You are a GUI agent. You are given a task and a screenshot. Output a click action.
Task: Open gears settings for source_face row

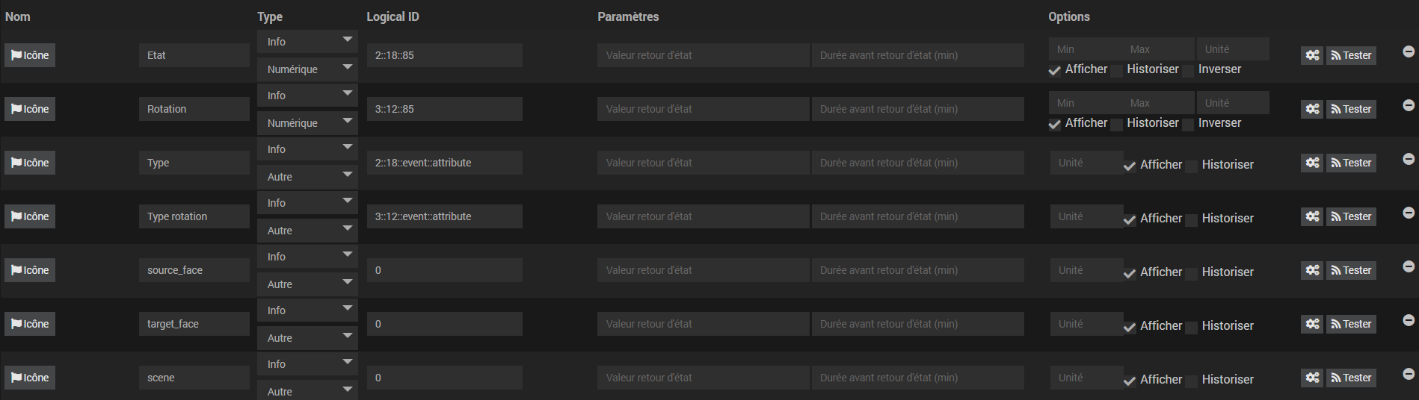pos(1312,270)
